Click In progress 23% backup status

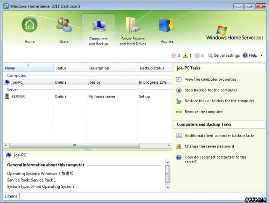(153, 82)
